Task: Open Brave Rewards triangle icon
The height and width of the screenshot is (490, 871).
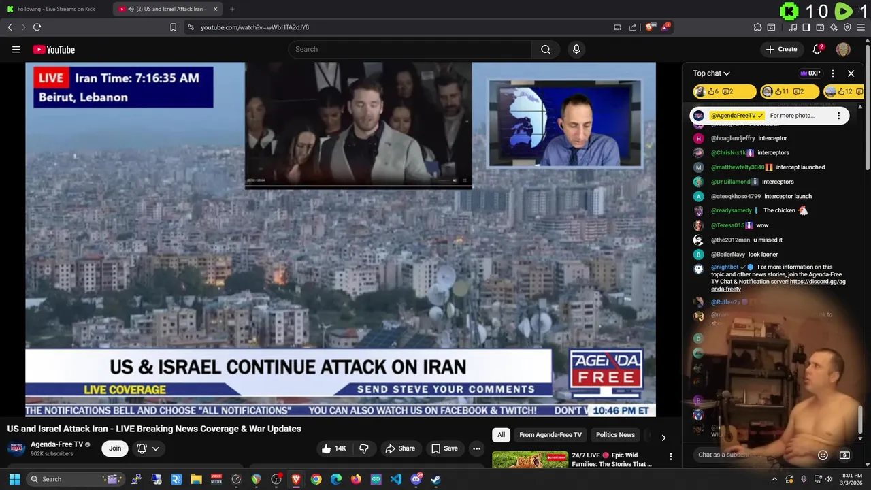Action: tap(665, 27)
